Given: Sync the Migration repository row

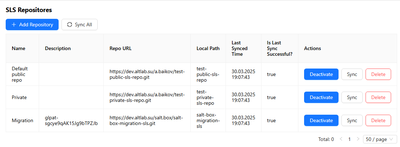Looking at the screenshot, I should point(352,120).
